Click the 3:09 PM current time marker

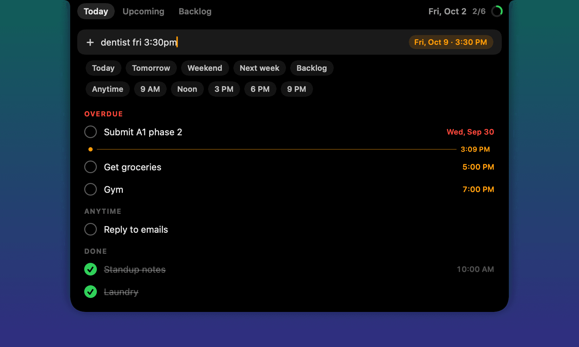coord(475,149)
